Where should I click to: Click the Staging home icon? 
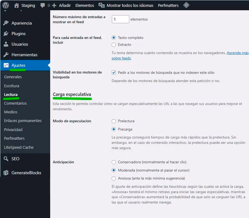[x=16, y=5]
